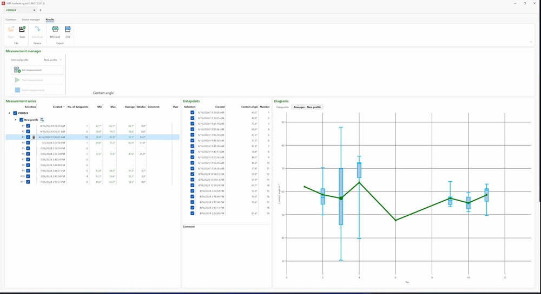
Task: Collapse the ribbon using the chevron
Action: 530,42
